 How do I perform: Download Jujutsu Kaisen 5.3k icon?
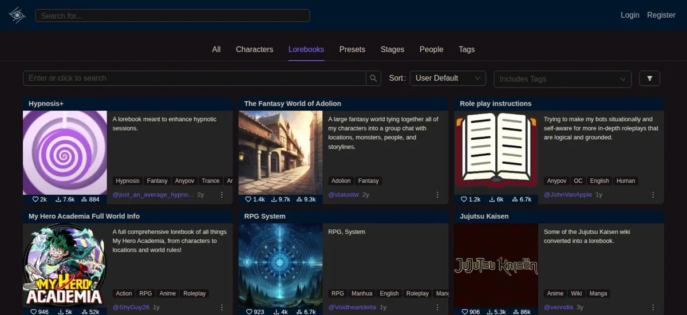pyautogui.click(x=489, y=312)
